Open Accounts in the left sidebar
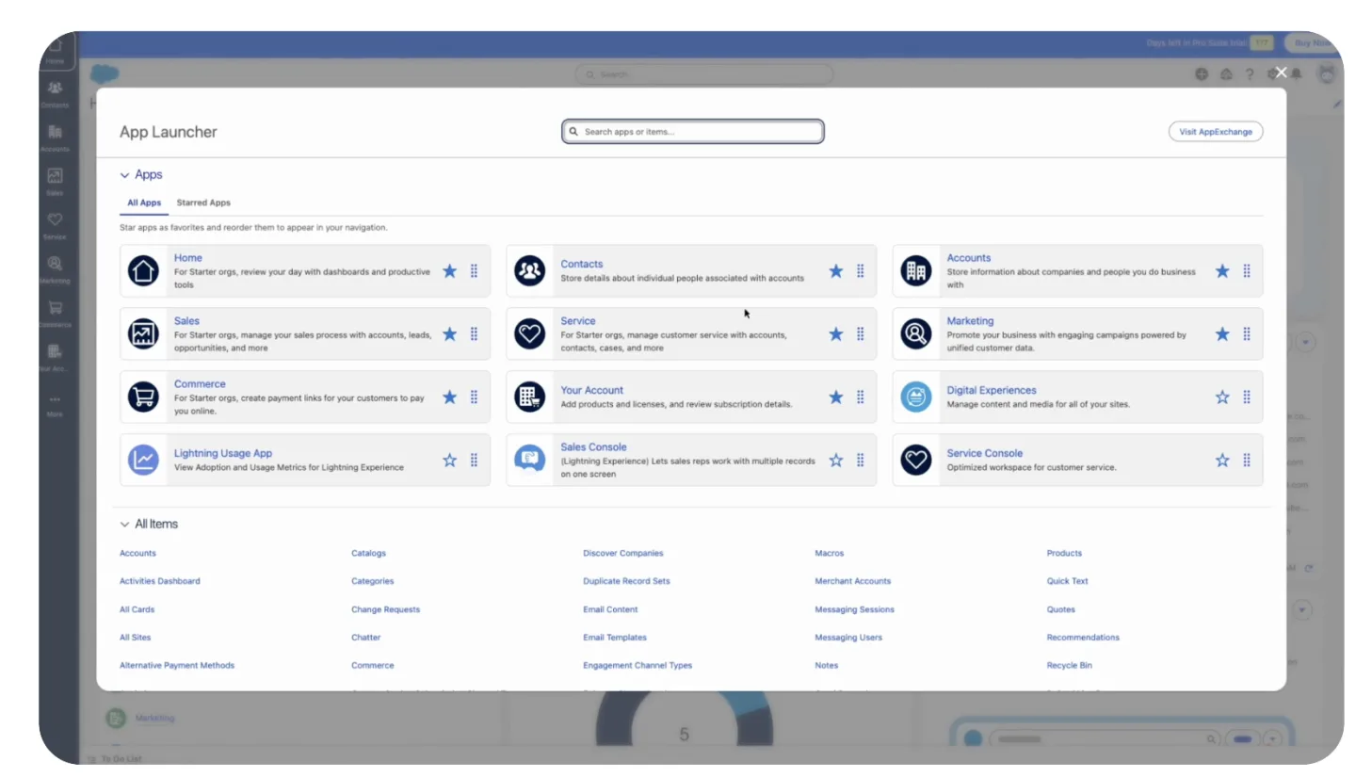The image size is (1356, 777). pyautogui.click(x=55, y=138)
